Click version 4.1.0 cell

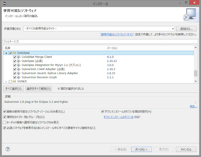[110, 57]
